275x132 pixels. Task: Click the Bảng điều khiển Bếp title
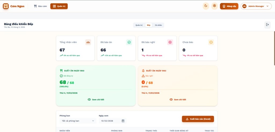click(x=19, y=24)
